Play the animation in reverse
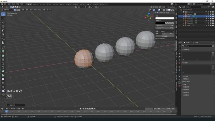This screenshot has height=121, width=215. 88,109
